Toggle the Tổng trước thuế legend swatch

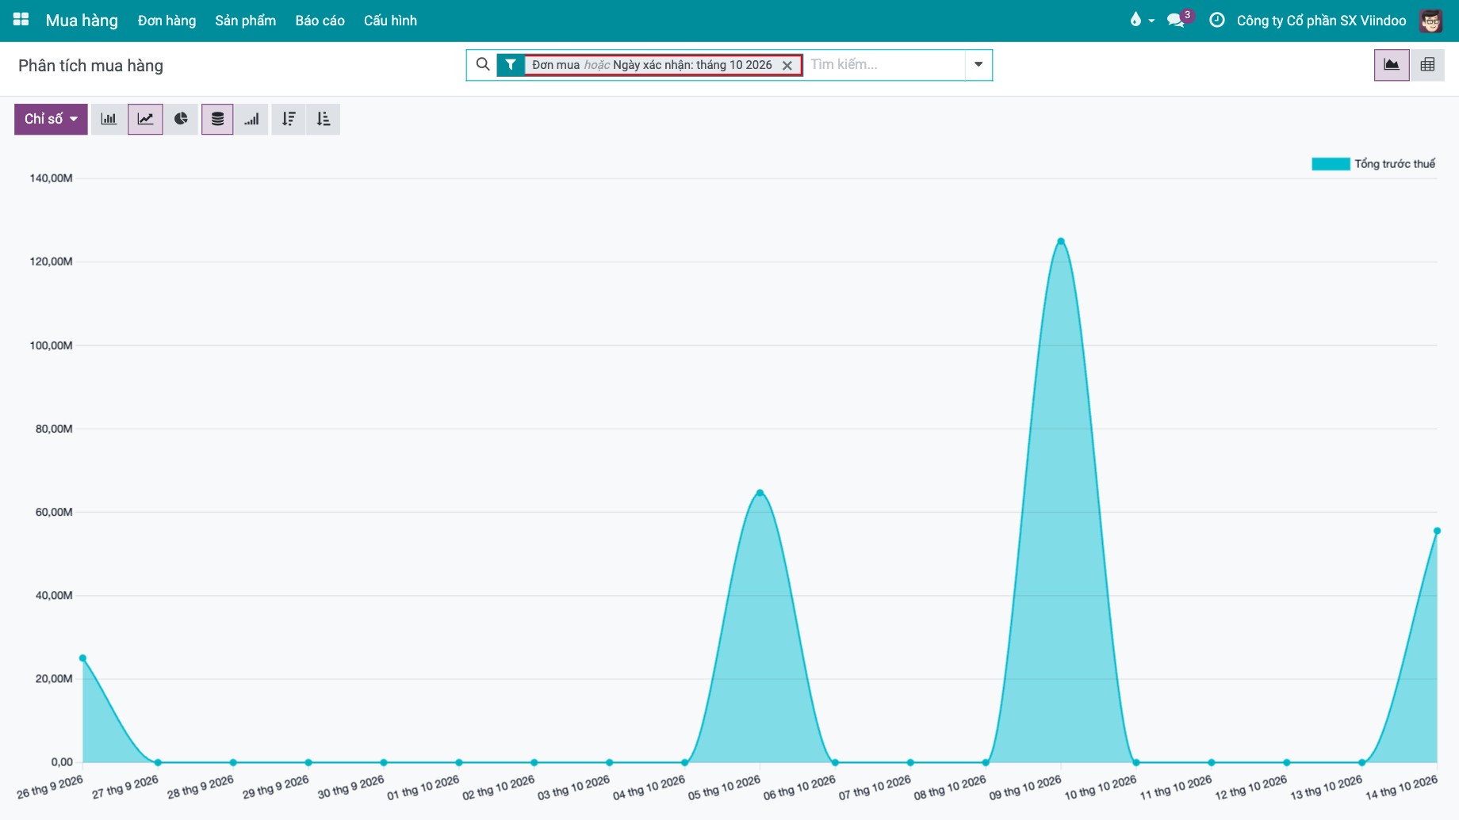click(x=1331, y=164)
